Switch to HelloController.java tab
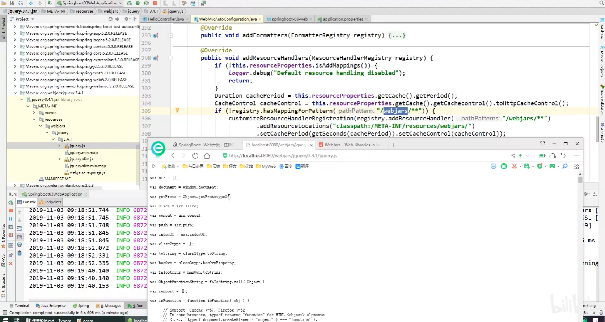 [x=165, y=19]
